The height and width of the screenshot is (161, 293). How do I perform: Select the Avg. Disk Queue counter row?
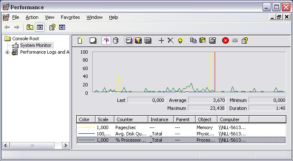(181, 134)
